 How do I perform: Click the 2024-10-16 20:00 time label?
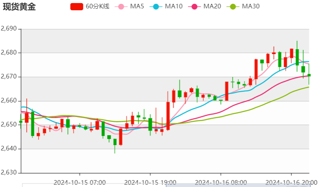pyautogui.click(x=291, y=182)
